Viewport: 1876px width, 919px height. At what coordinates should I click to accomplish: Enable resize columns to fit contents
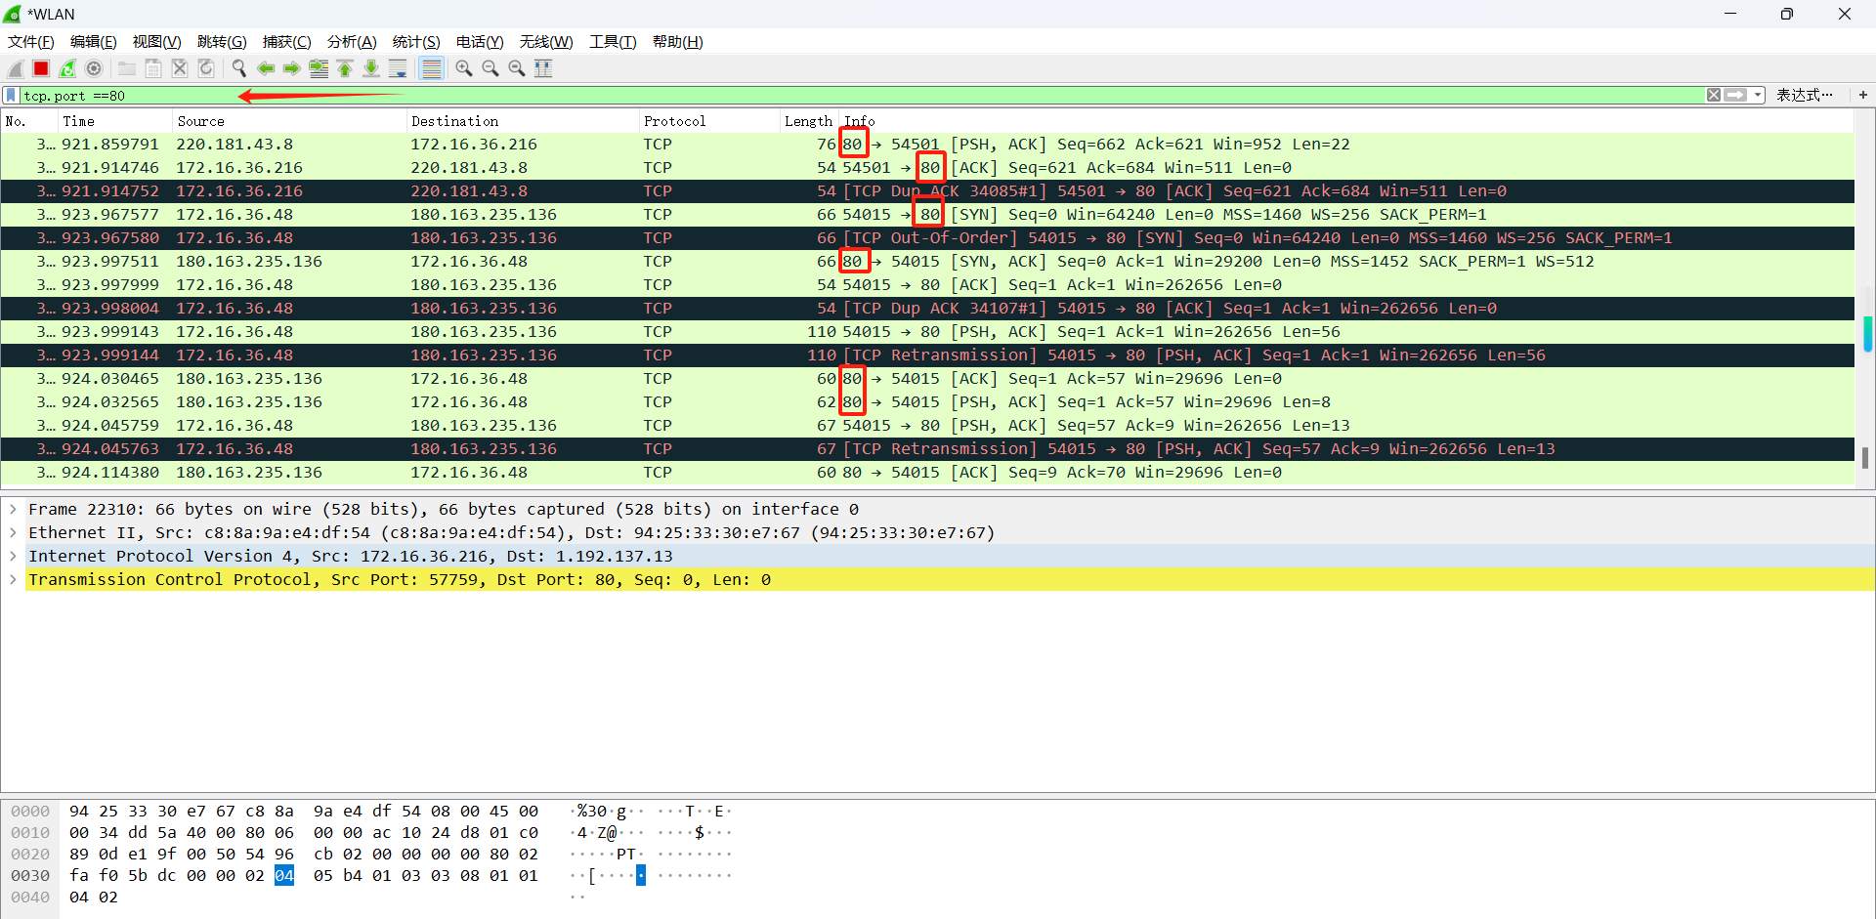point(542,68)
